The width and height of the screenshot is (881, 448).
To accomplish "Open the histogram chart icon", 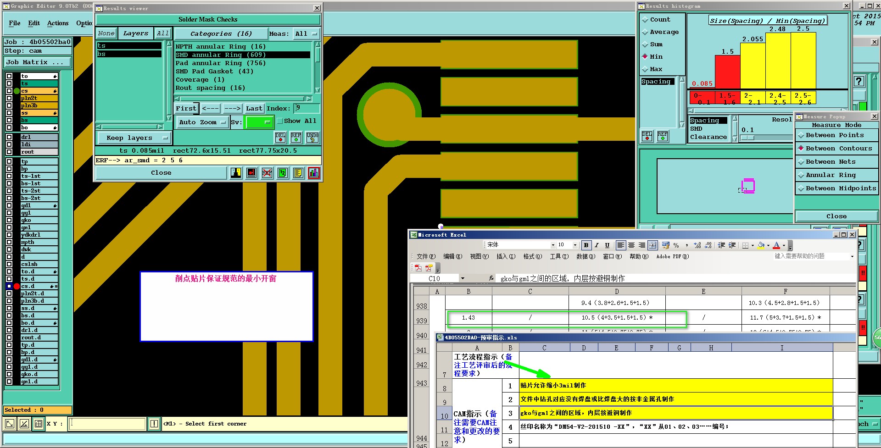I will coord(314,173).
